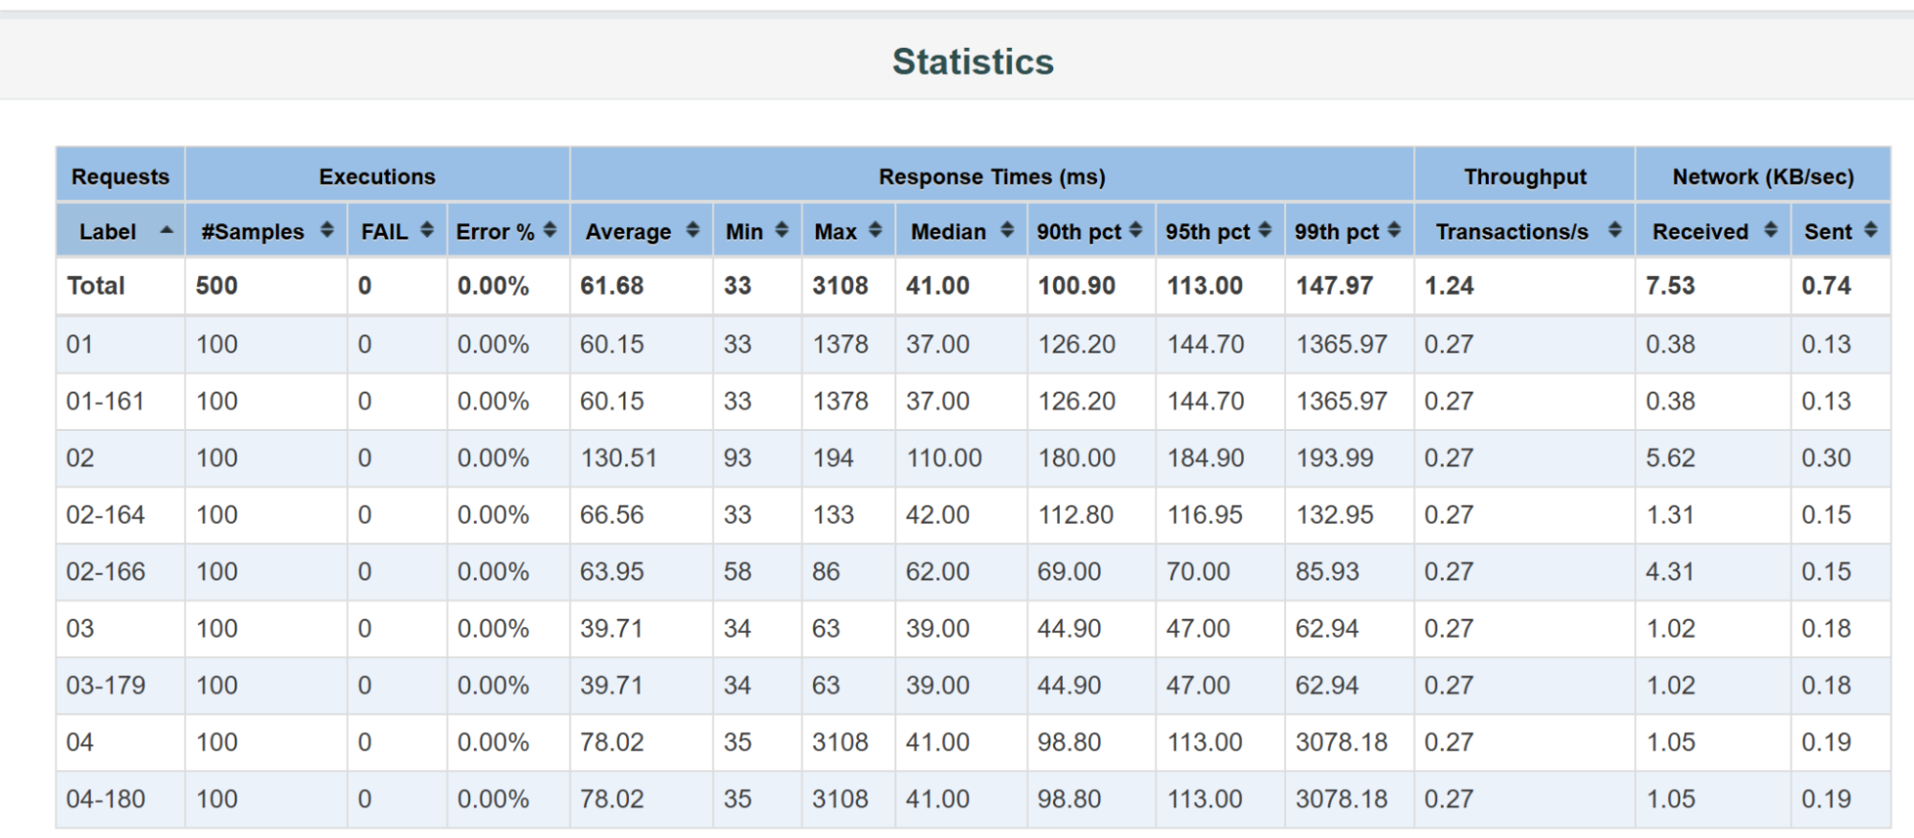Select the Transactions/s column header text
Screen dimensions: 1914x838
click(1512, 232)
